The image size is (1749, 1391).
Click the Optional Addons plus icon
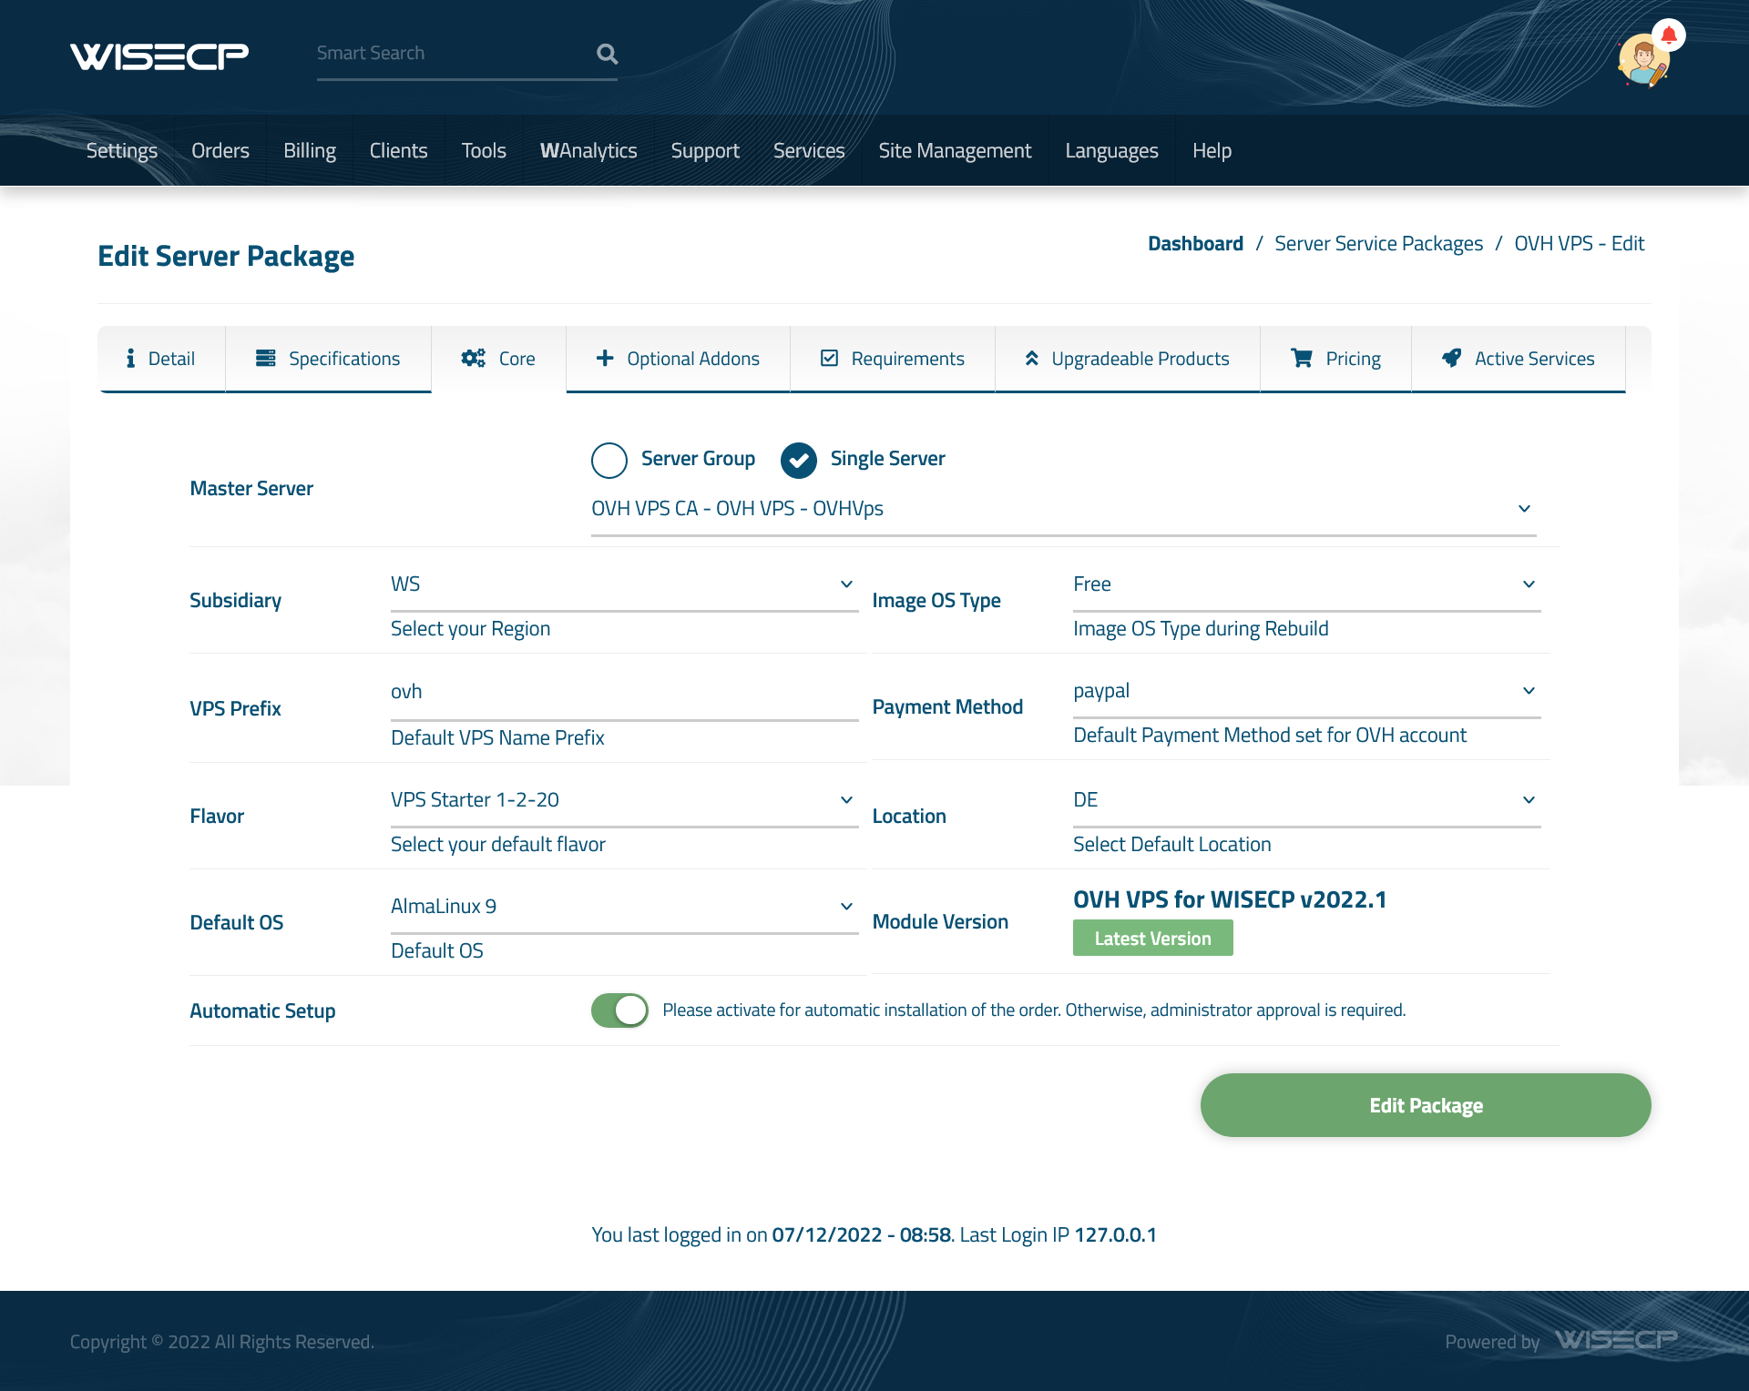(605, 359)
